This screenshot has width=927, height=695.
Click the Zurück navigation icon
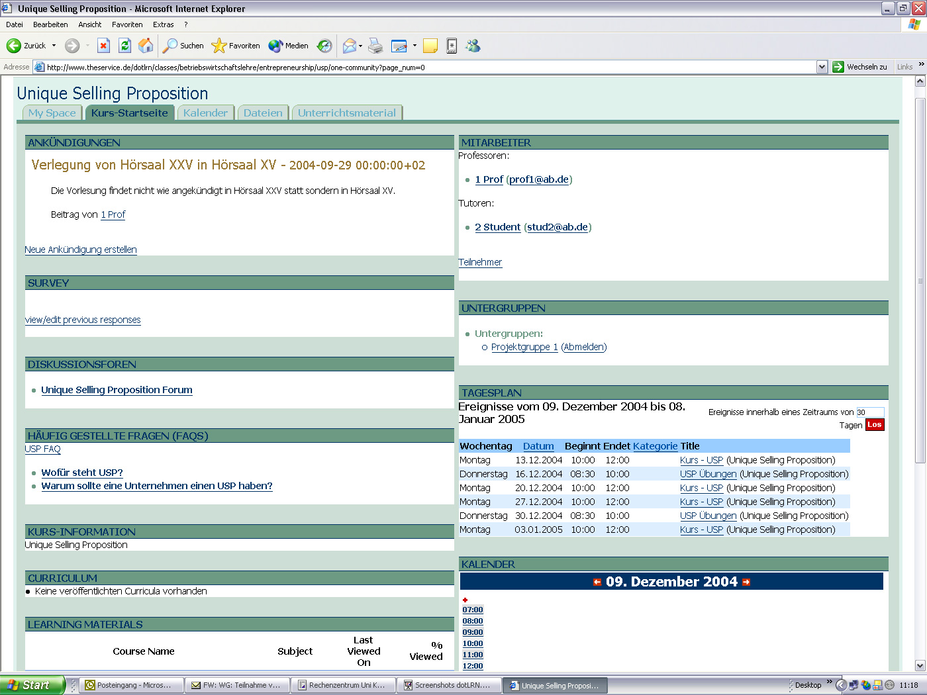(x=15, y=46)
